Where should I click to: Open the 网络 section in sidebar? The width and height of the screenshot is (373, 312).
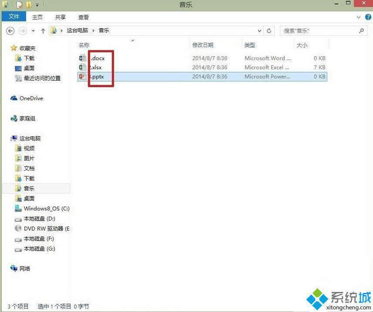[x=25, y=268]
